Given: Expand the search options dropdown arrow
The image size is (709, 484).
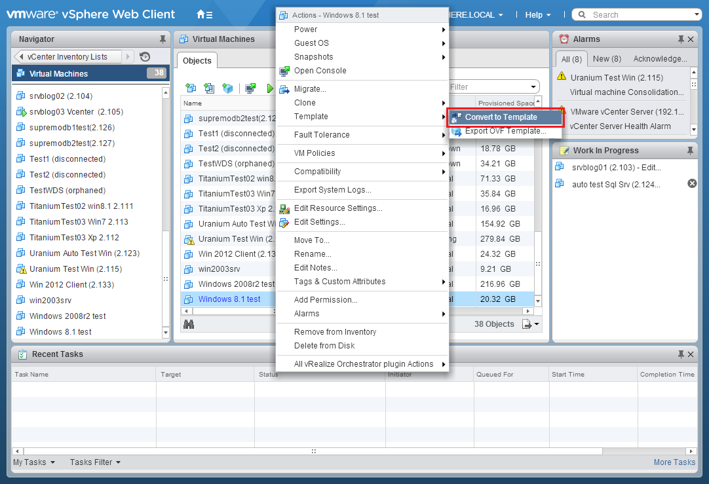Looking at the screenshot, I should point(697,14).
